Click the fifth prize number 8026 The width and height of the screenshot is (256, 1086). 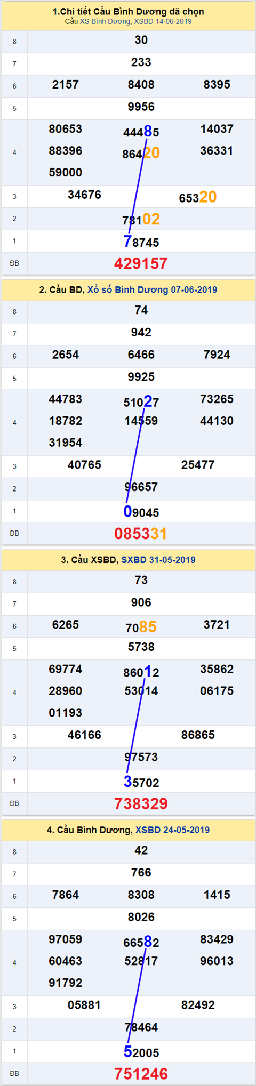[x=141, y=917]
